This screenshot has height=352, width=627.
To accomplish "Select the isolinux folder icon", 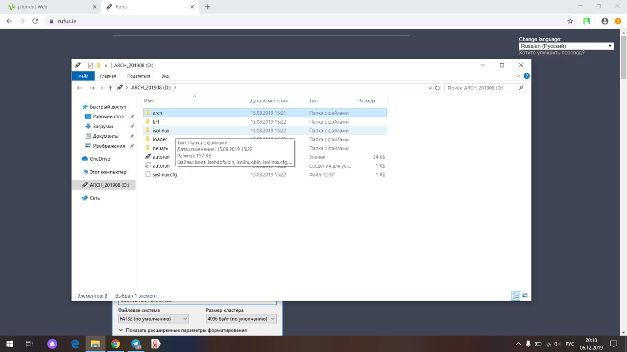I will click(x=147, y=131).
